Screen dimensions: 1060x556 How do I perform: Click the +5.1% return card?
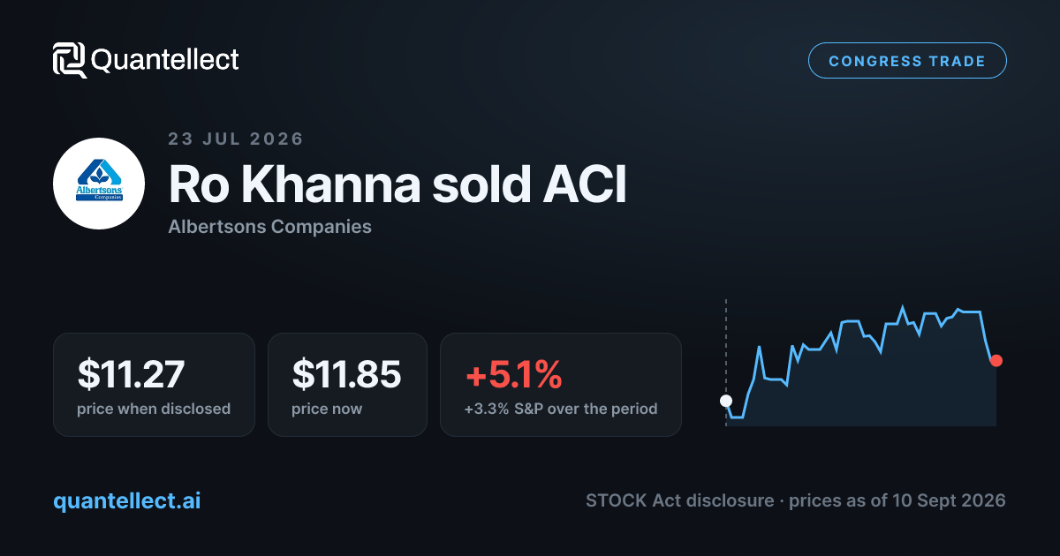click(561, 385)
